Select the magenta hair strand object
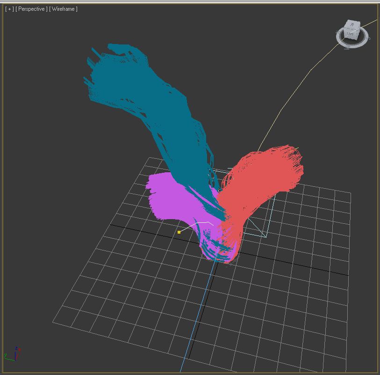 [168, 197]
